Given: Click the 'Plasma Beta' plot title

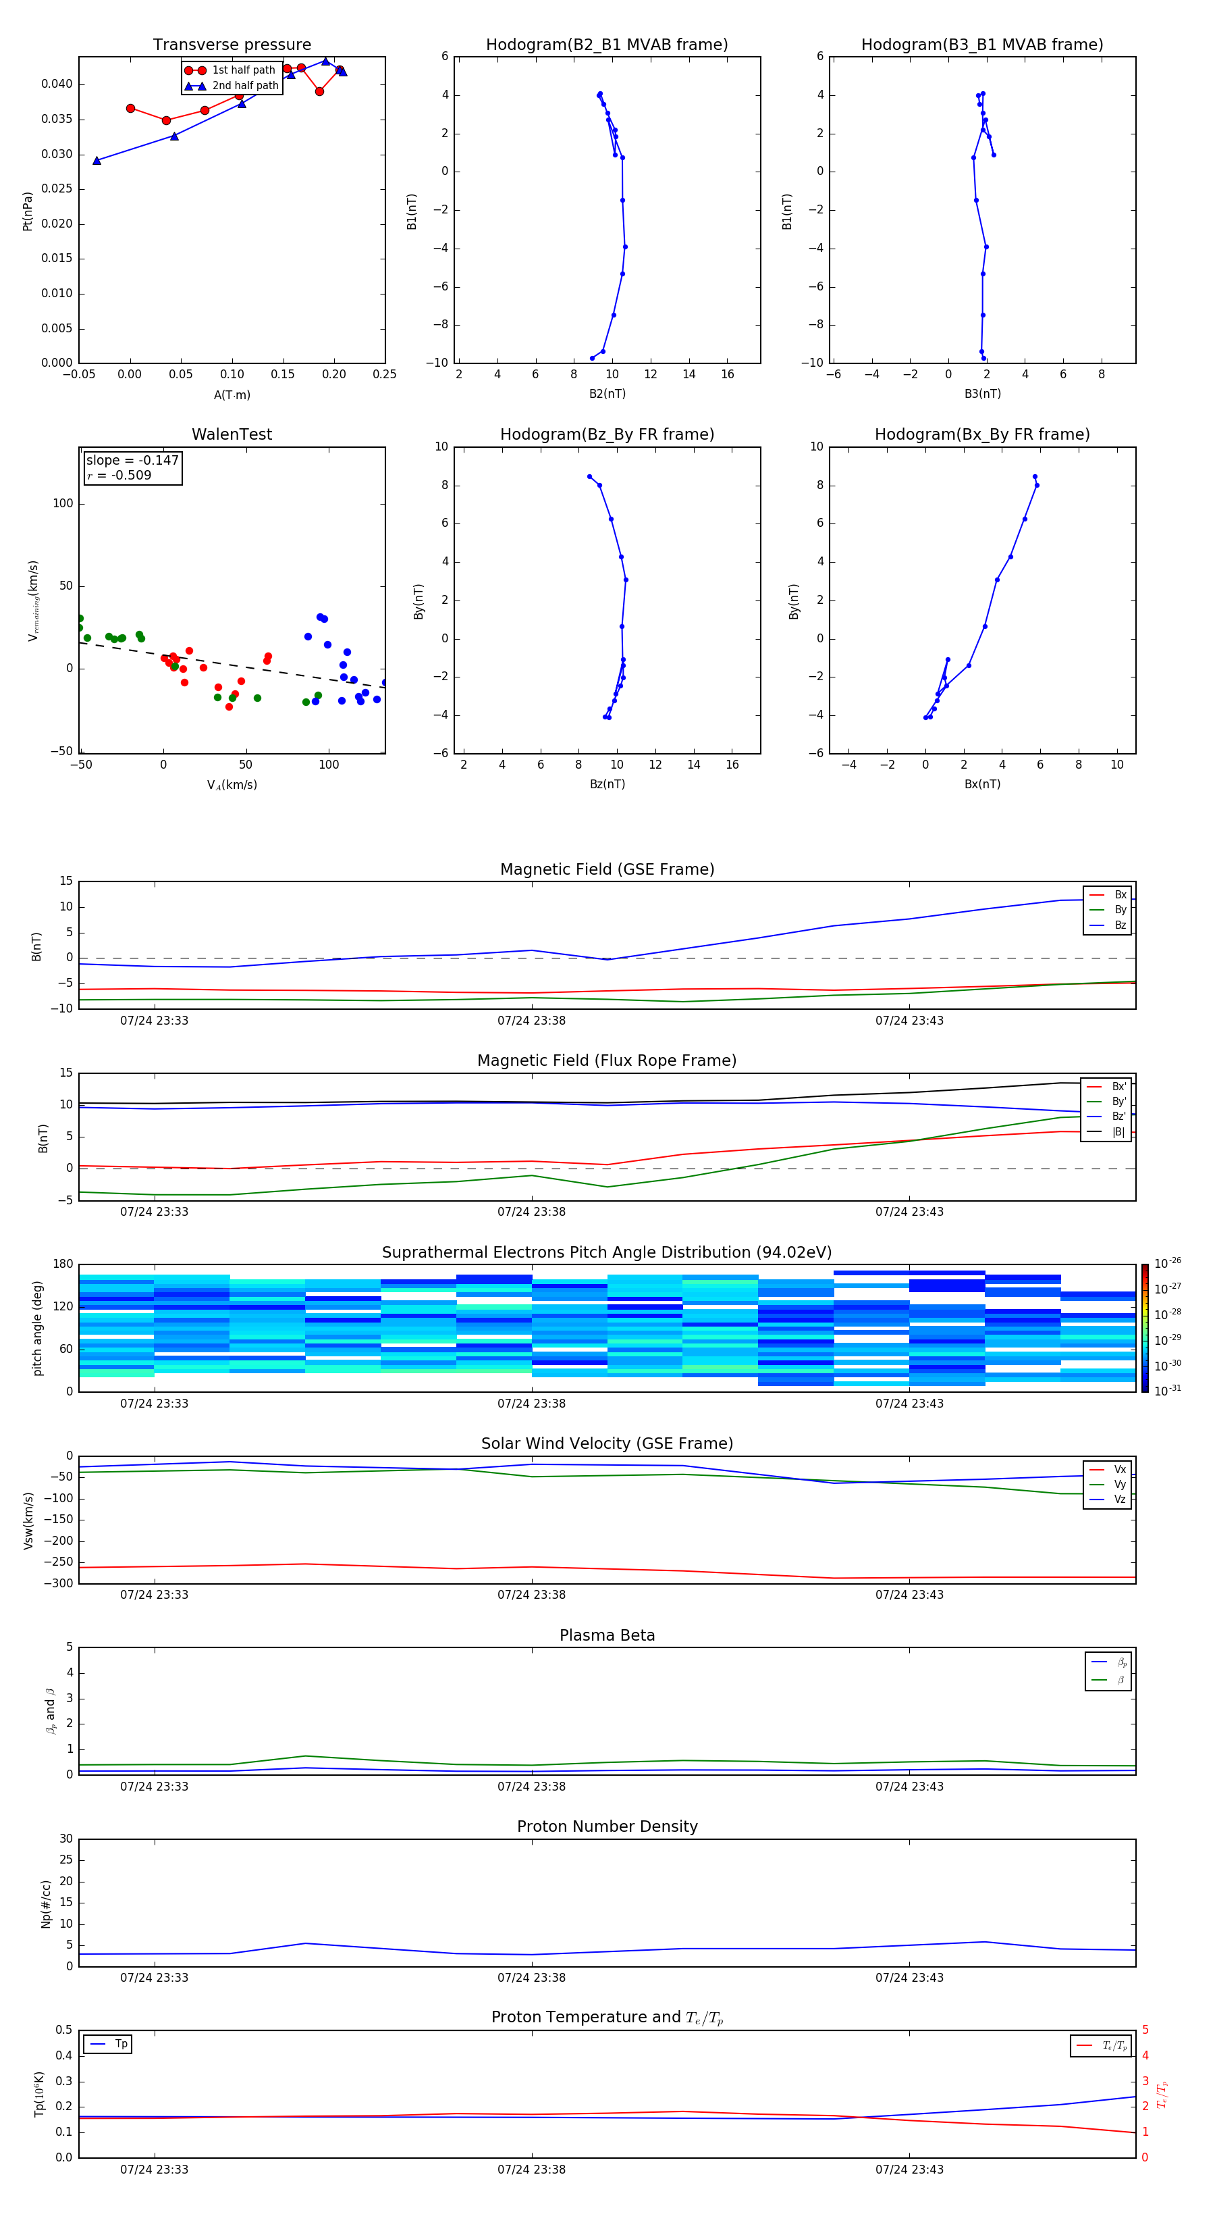Looking at the screenshot, I should [607, 1636].
